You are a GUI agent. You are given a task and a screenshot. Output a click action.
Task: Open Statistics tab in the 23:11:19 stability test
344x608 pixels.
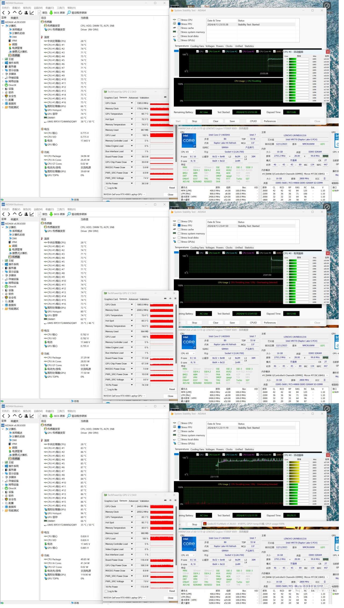pyautogui.click(x=249, y=449)
